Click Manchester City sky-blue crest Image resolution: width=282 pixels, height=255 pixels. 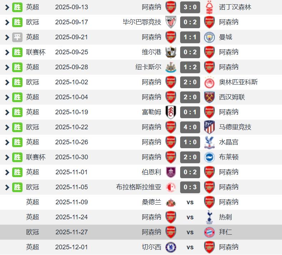(x=209, y=37)
